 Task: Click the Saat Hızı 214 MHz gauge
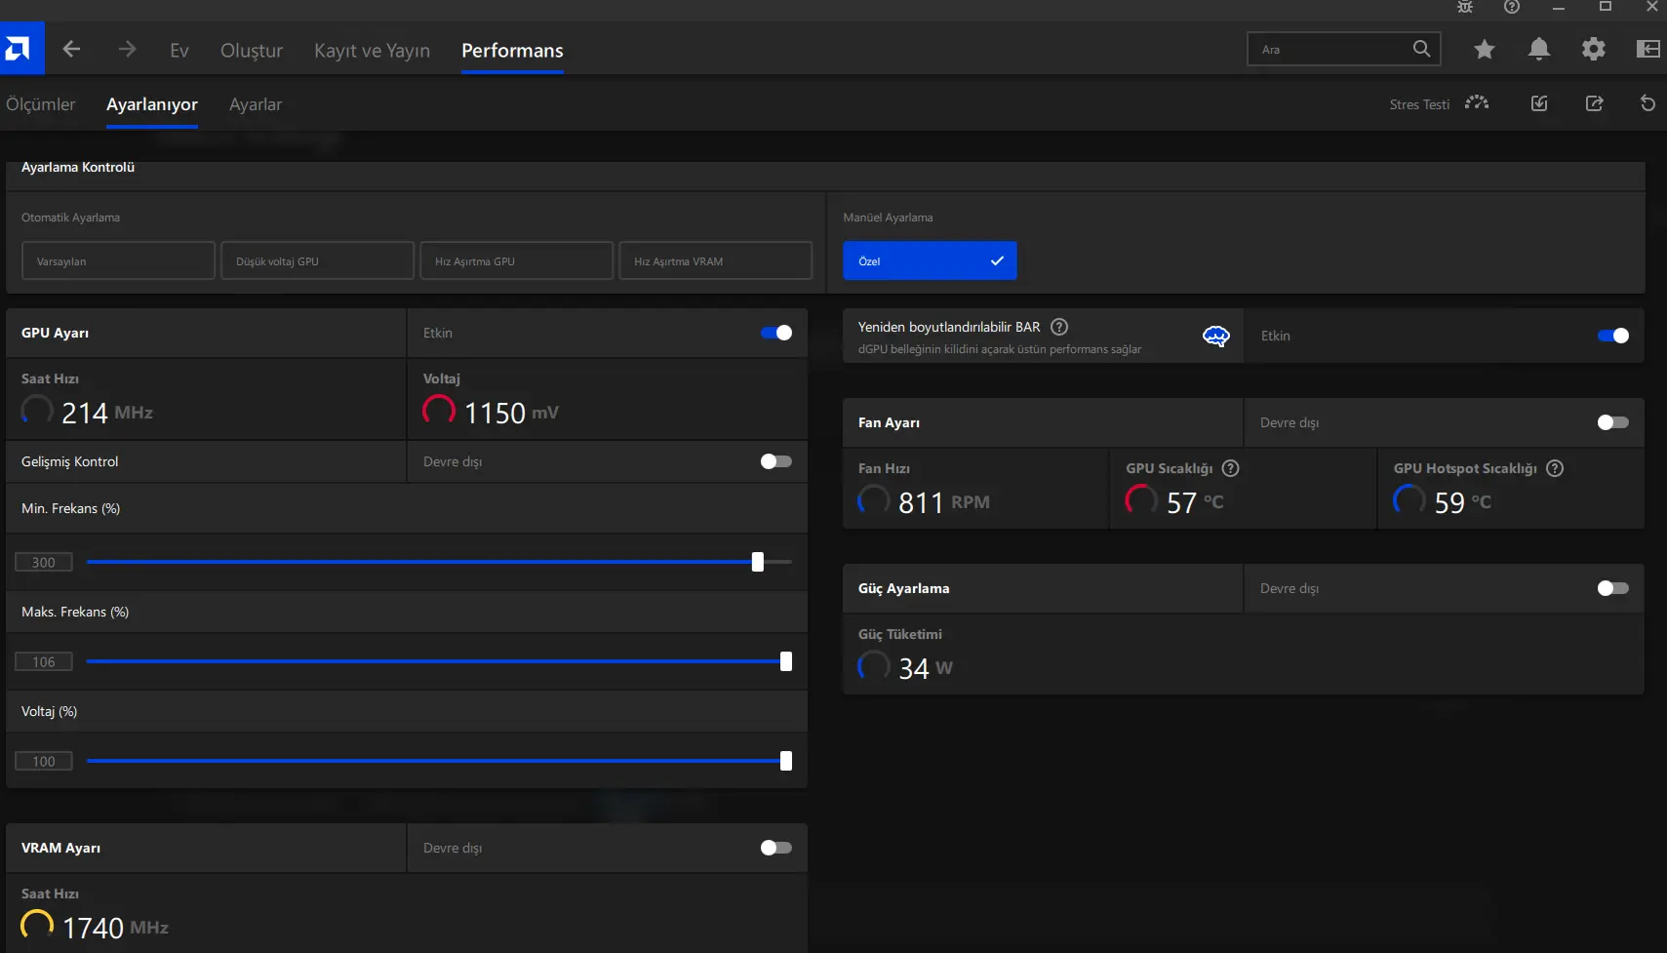tap(37, 410)
